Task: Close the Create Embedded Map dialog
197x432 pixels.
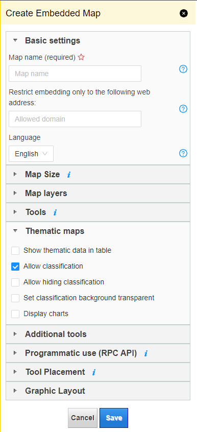Action: pyautogui.click(x=184, y=13)
